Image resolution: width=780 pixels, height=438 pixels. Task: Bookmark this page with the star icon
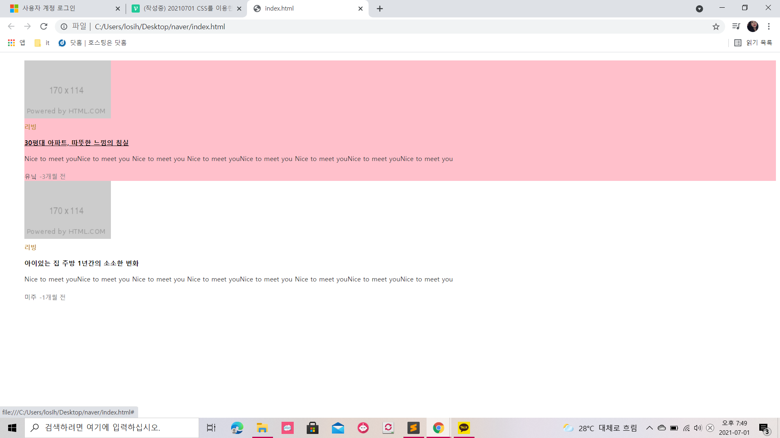pos(716,26)
